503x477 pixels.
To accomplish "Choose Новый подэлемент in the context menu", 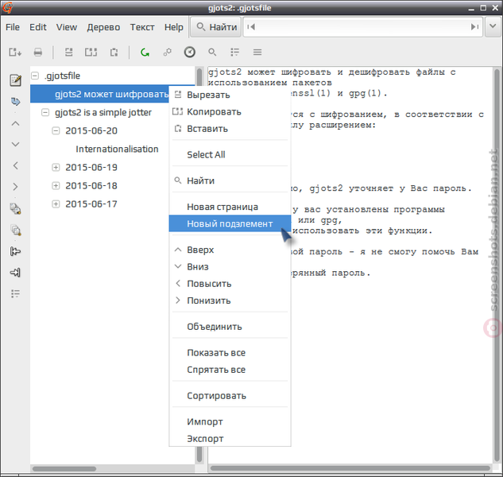I will pyautogui.click(x=230, y=223).
